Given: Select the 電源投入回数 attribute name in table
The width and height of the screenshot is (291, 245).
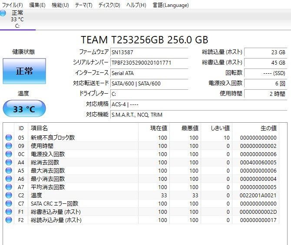Looking at the screenshot, I should [x=48, y=154].
